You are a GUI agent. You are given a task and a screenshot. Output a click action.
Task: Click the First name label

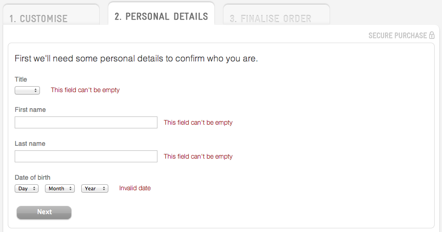(30, 110)
